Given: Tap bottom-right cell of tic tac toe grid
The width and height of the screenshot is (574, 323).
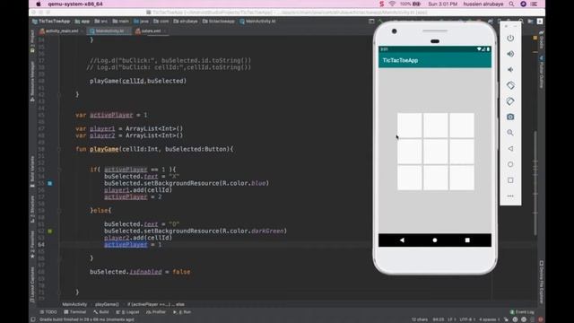Looking at the screenshot, I should tap(462, 178).
